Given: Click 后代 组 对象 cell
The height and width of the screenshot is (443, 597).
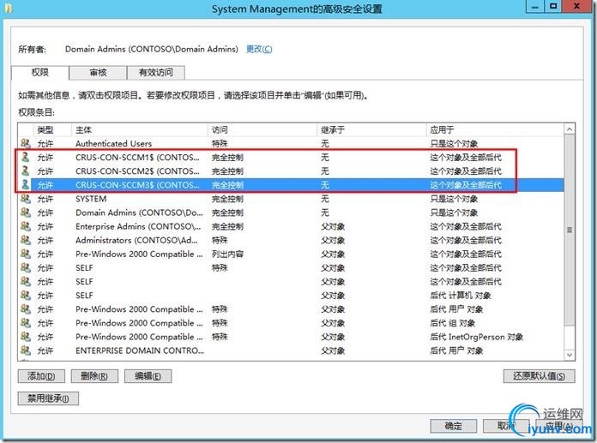Looking at the screenshot, I should point(452,323).
